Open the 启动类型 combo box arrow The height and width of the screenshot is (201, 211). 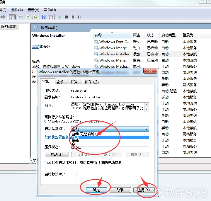tap(147, 129)
